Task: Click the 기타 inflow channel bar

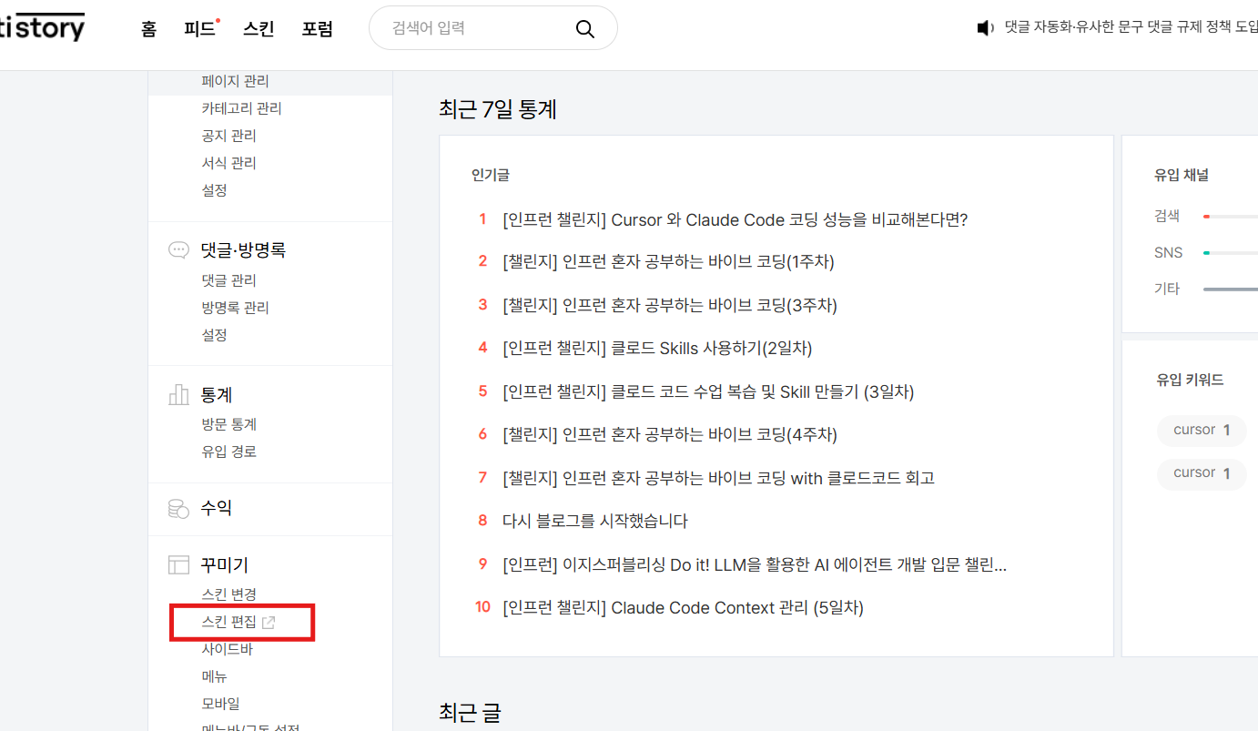Action: 1230,289
